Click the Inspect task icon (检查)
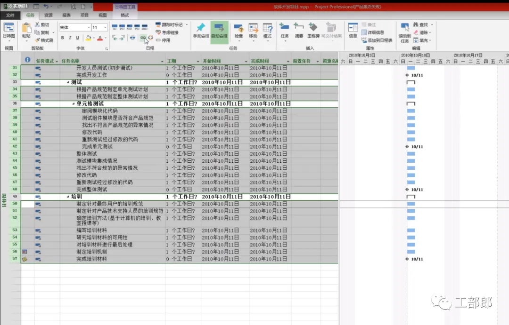509x325 pixels. [238, 31]
